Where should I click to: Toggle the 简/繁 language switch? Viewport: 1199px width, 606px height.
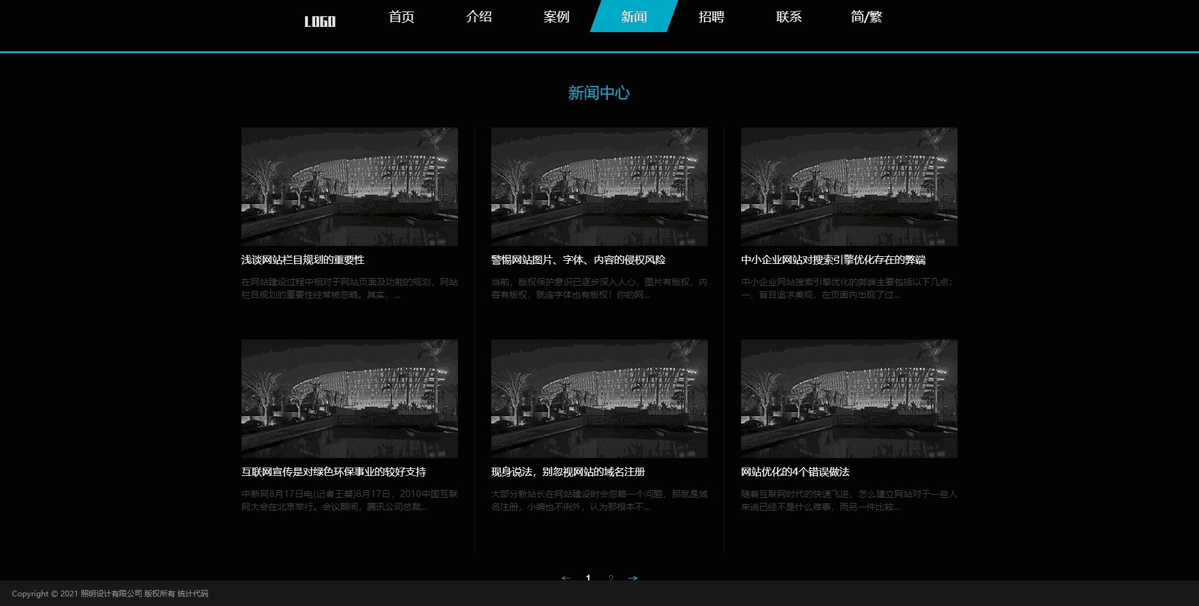tap(866, 17)
